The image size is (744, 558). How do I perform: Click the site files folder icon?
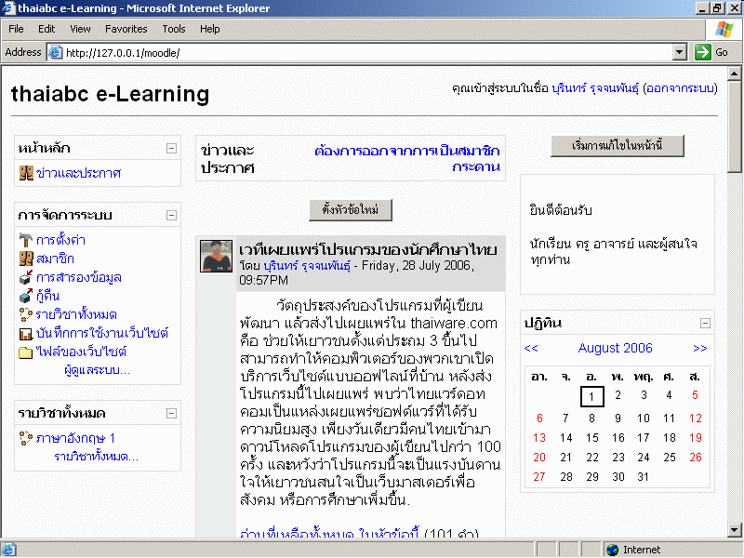coord(26,352)
